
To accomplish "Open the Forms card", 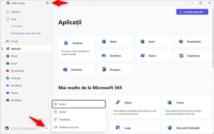I will (x=187, y=106).
